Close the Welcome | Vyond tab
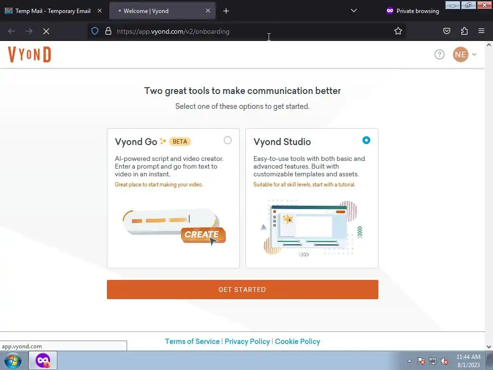The image size is (493, 370). pos(208,11)
